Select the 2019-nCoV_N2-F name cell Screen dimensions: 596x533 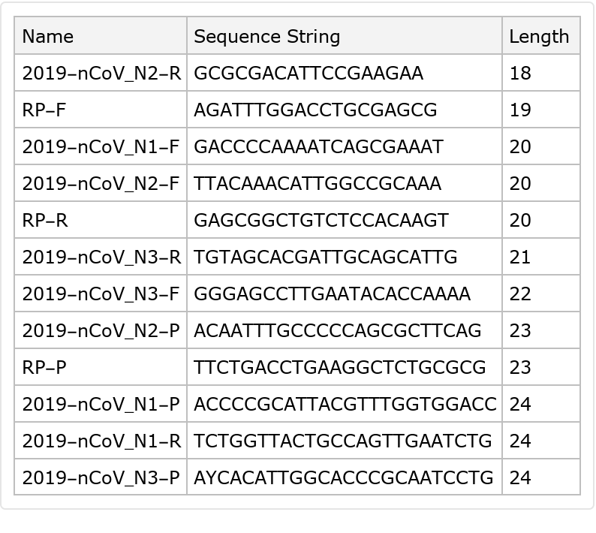pyautogui.click(x=101, y=184)
